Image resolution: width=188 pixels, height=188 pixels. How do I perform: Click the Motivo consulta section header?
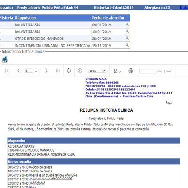[94, 162]
